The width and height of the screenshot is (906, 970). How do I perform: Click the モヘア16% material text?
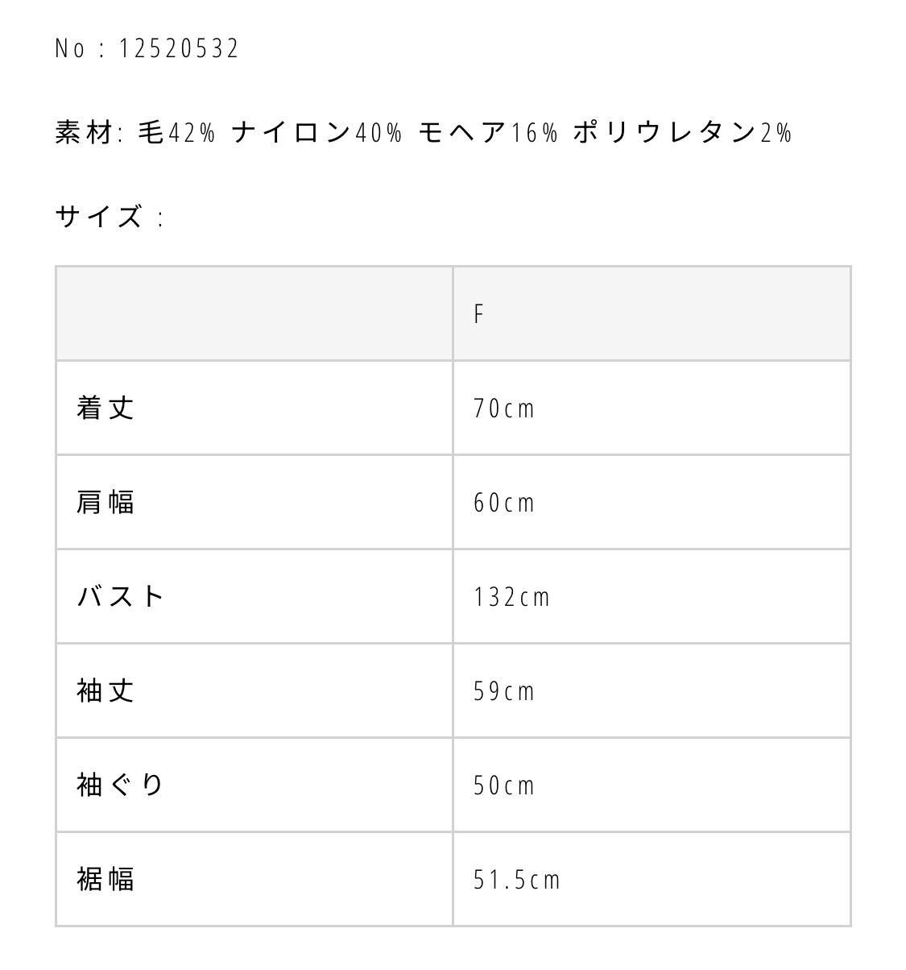point(488,132)
